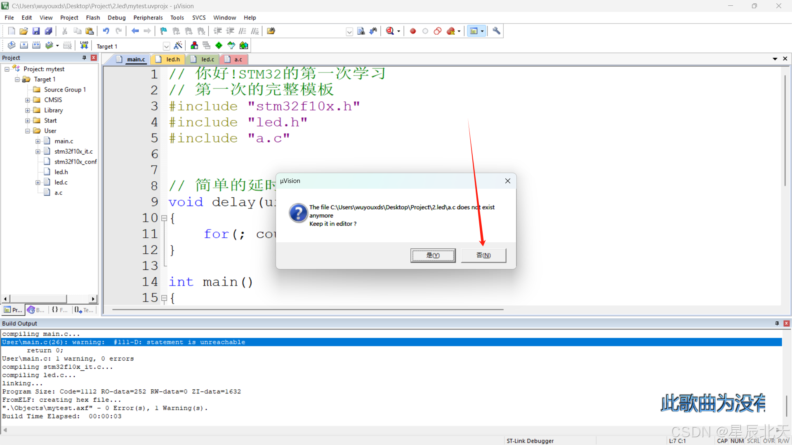Image resolution: width=792 pixels, height=445 pixels.
Task: Open the Peripherals menu
Action: [x=148, y=18]
